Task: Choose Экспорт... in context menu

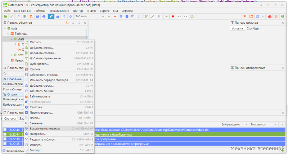Action: 59,150
